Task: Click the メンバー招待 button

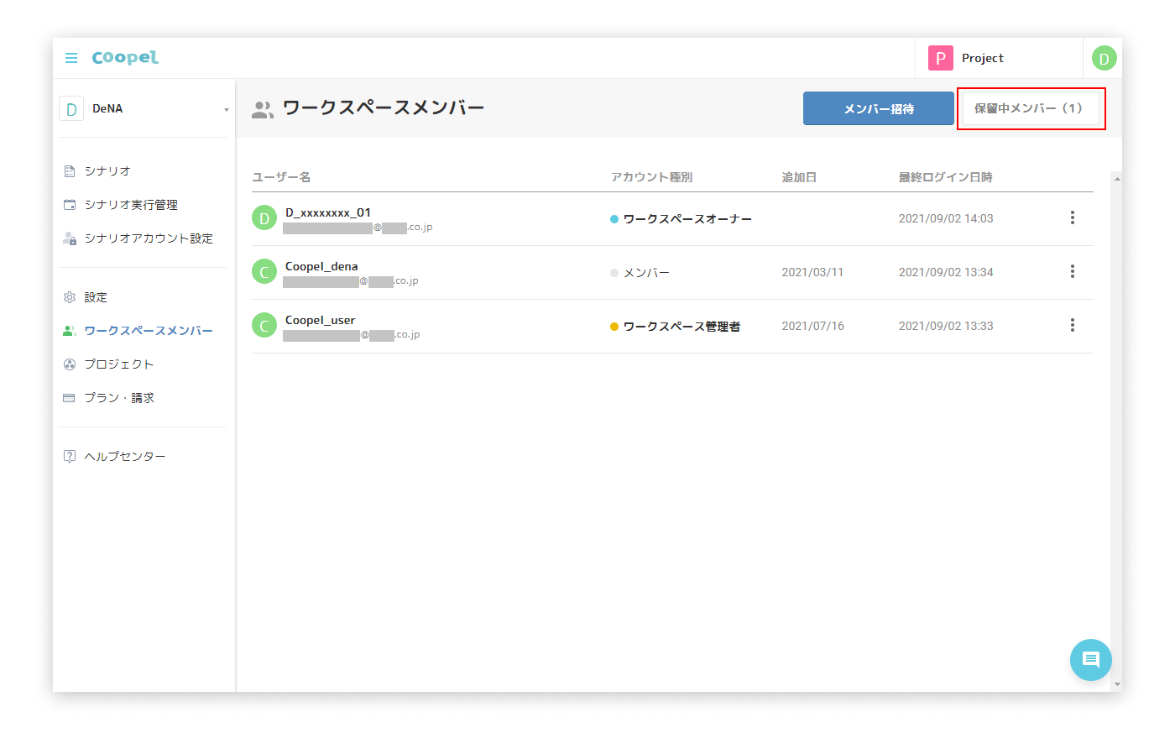Action: (879, 108)
